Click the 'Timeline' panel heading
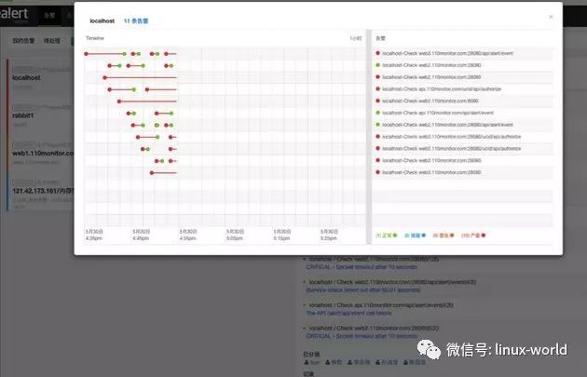Viewport: 587px width, 377px height. [95, 38]
